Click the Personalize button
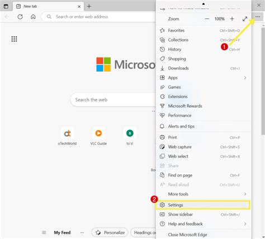Screen dimensions: 265x239 (x=110, y=232)
